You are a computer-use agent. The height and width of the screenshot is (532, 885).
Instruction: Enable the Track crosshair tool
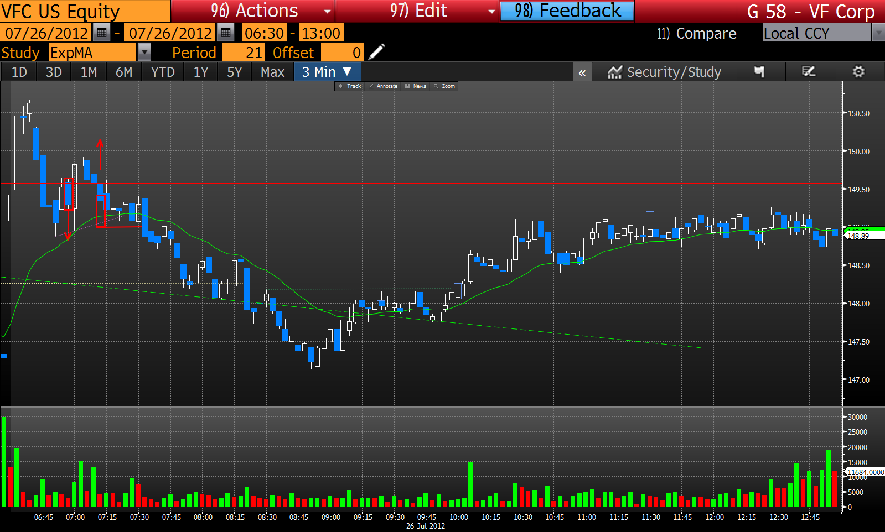pos(349,86)
